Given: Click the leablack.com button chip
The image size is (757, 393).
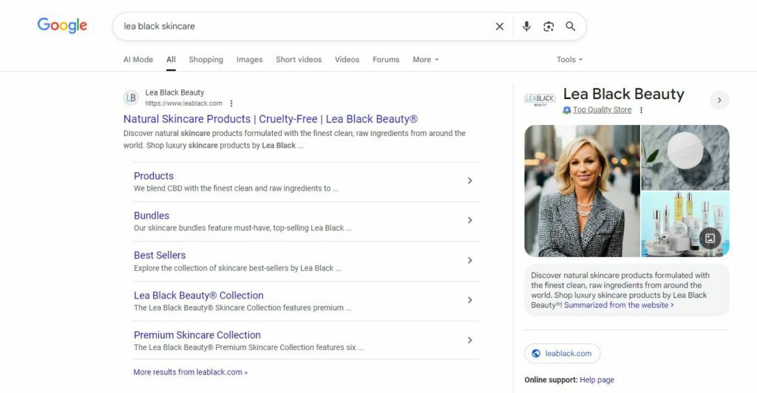Looking at the screenshot, I should click(x=563, y=353).
